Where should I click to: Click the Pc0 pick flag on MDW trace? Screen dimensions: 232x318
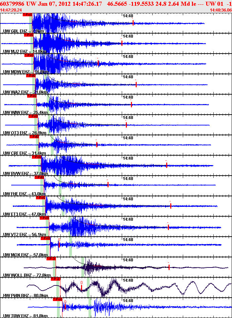point(29,55)
